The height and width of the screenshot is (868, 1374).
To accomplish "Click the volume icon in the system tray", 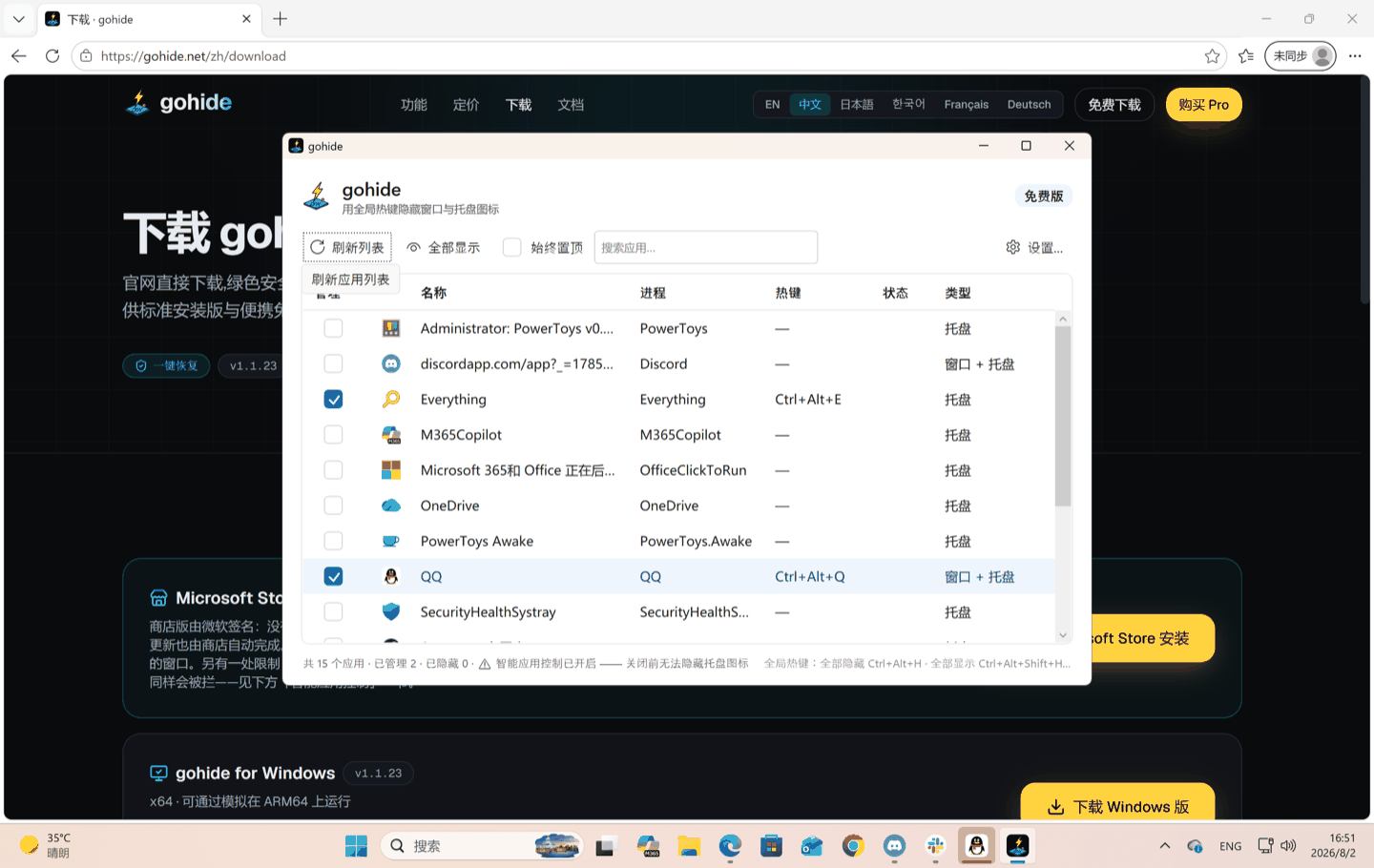I will 1289,846.
